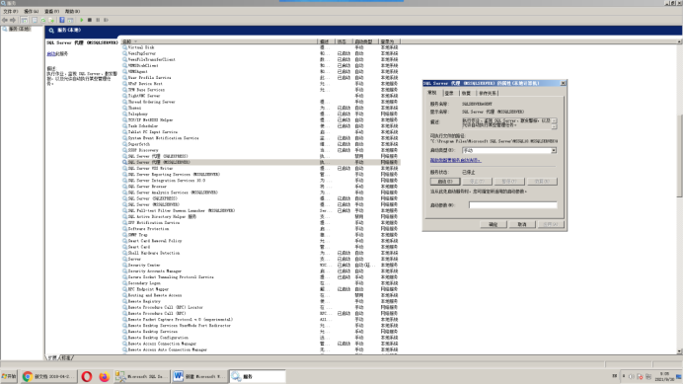Viewport: 684px width, 385px height.
Task: Open Opera from the taskbar
Action: (87, 376)
